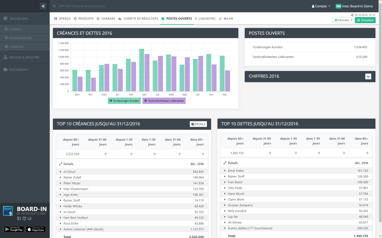
Task: Toggle the Forderungen Kunden legend checkbox
Action: [x=111, y=101]
